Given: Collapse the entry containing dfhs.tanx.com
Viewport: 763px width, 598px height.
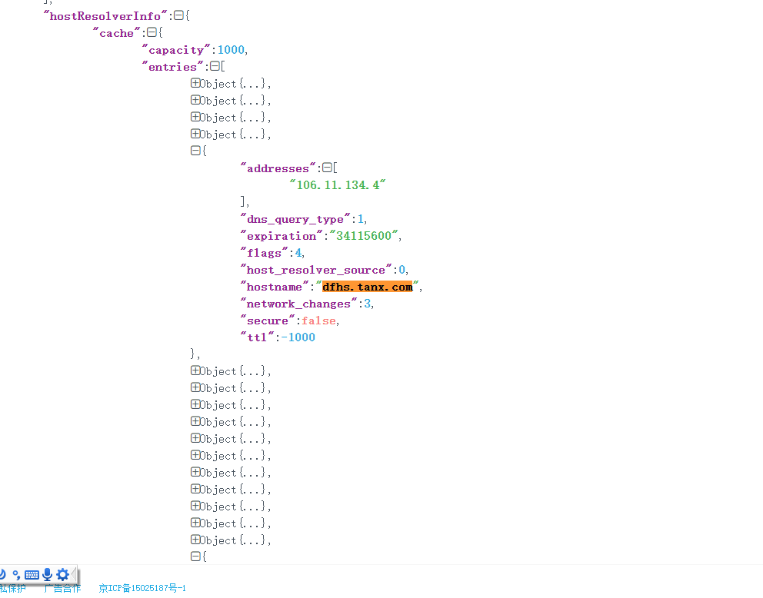Looking at the screenshot, I should 195,151.
